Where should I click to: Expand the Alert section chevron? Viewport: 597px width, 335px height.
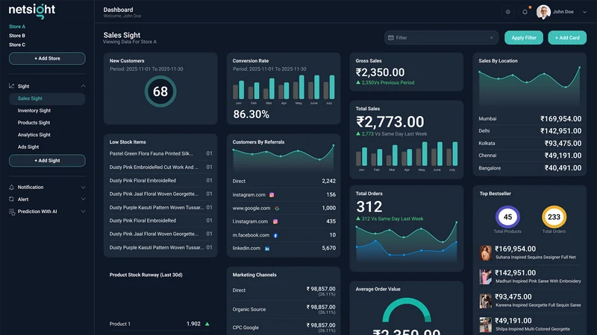(83, 200)
